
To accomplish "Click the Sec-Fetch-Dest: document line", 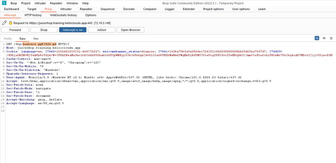I will pyautogui.click(x=29, y=96).
